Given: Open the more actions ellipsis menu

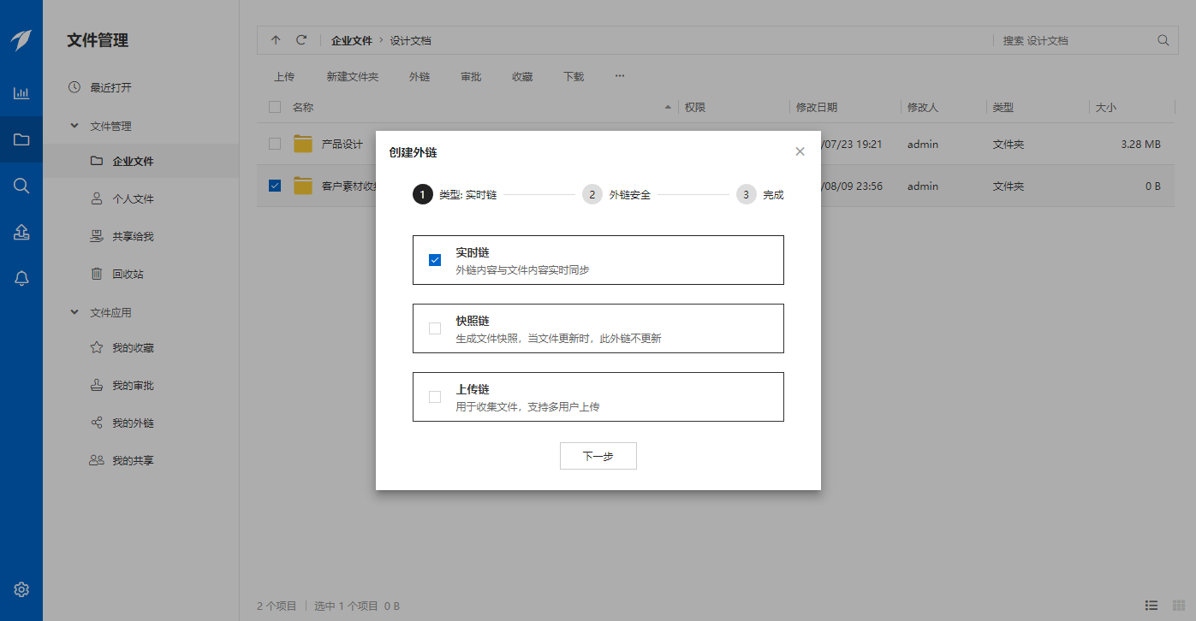Looking at the screenshot, I should pyautogui.click(x=620, y=76).
